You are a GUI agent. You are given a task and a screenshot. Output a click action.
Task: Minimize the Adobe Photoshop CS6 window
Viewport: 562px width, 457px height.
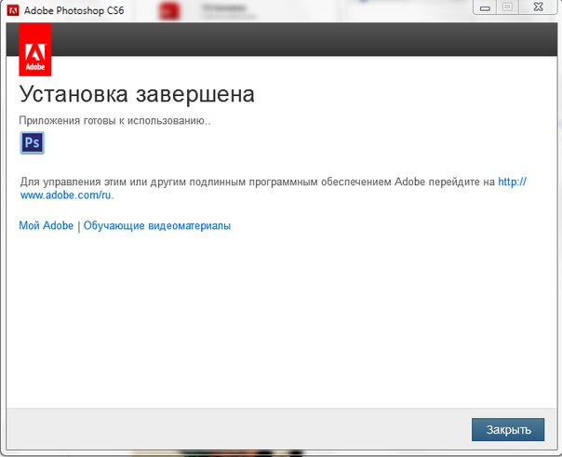(485, 7)
